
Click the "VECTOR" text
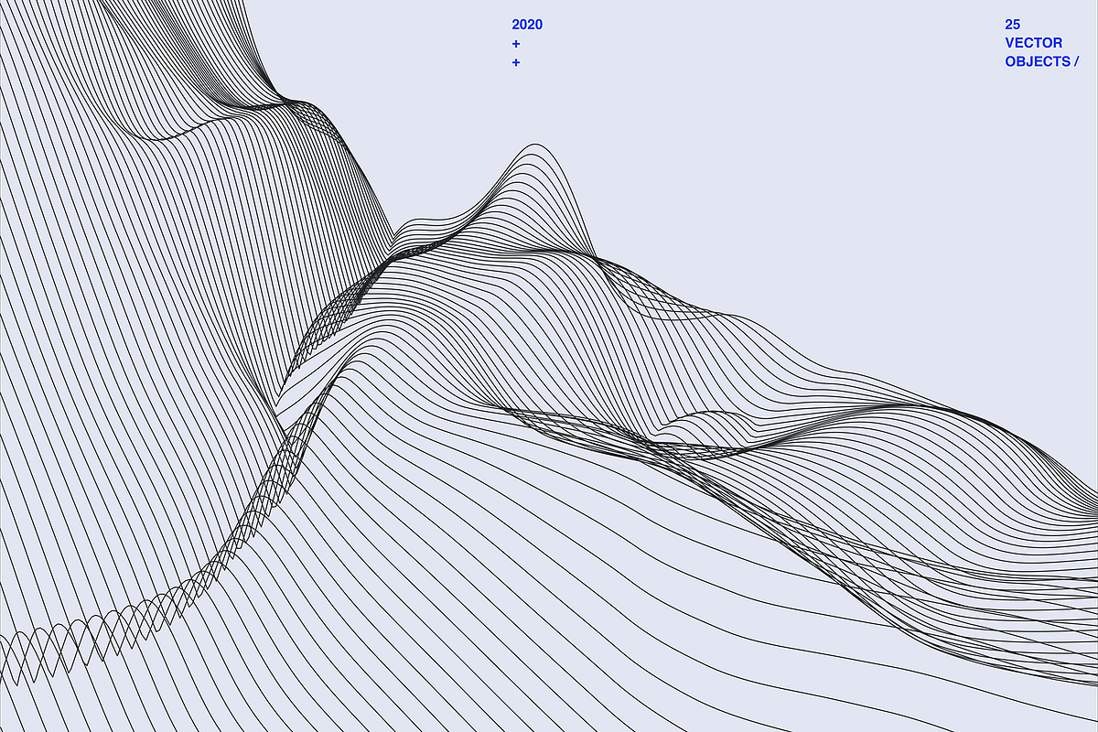1034,43
